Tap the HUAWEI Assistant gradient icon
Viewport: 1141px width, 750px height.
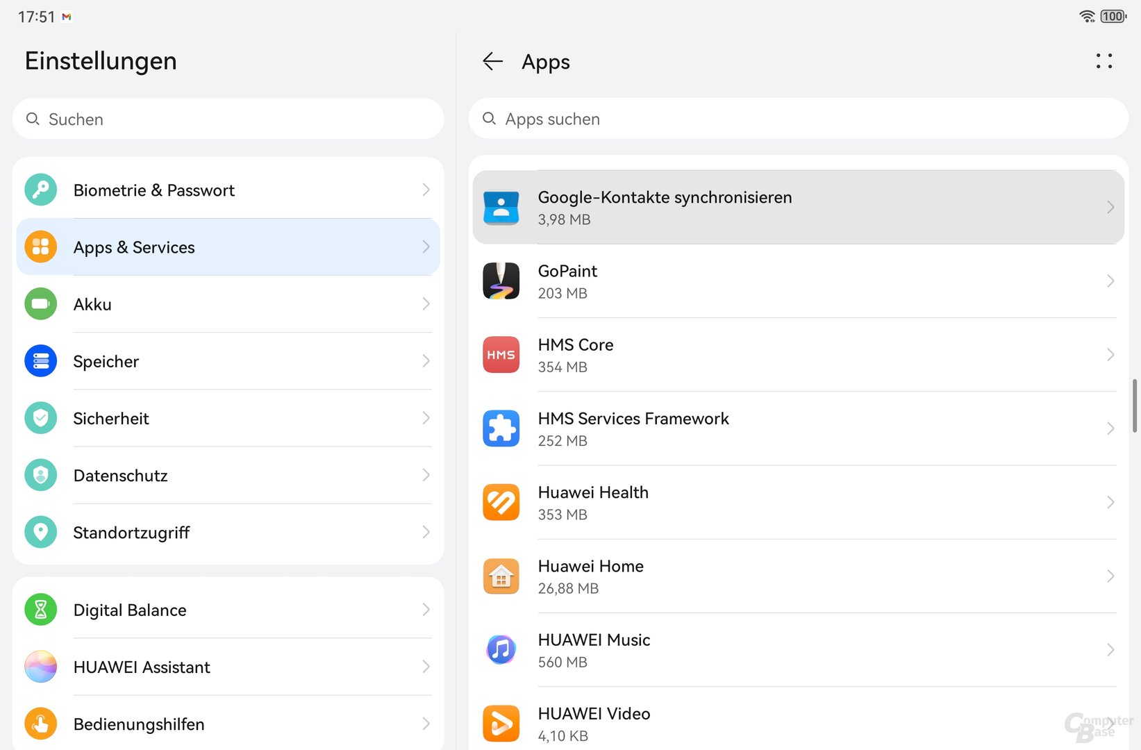click(x=40, y=667)
